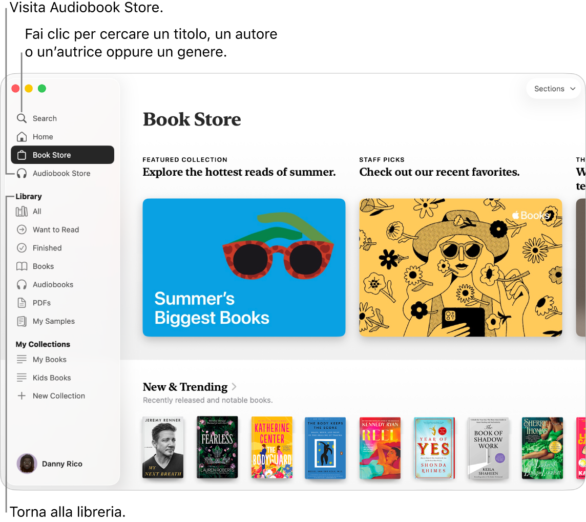Expand the Sections dropdown menu
This screenshot has width=586, height=522.
tap(554, 89)
